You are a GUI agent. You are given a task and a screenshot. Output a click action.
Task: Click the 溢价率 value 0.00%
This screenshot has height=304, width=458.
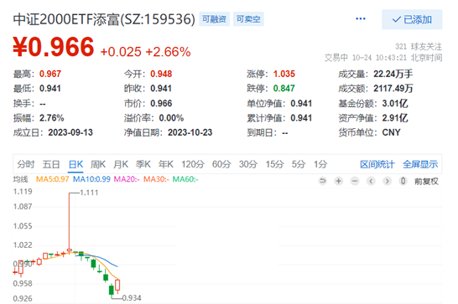click(x=171, y=118)
